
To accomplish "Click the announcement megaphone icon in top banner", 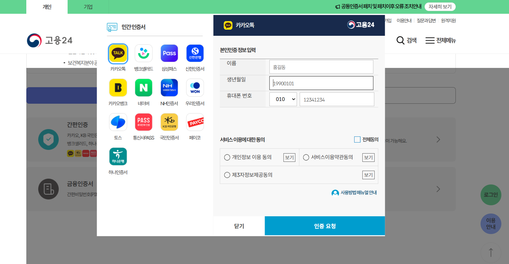I will [337, 7].
